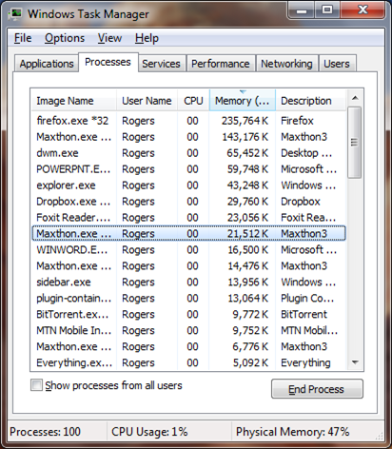The height and width of the screenshot is (449, 392).
Task: Open the View menu
Action: click(x=109, y=38)
